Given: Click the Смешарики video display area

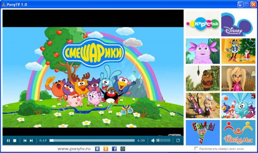Looking at the screenshot, I should tap(93, 73).
